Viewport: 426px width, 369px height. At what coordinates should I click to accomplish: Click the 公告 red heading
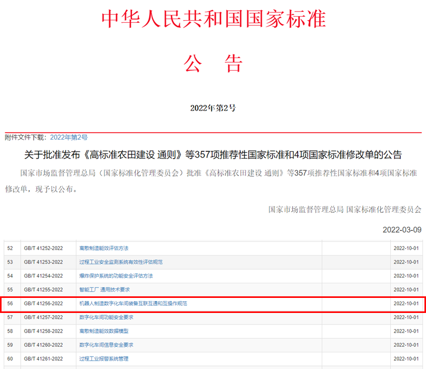(x=213, y=64)
